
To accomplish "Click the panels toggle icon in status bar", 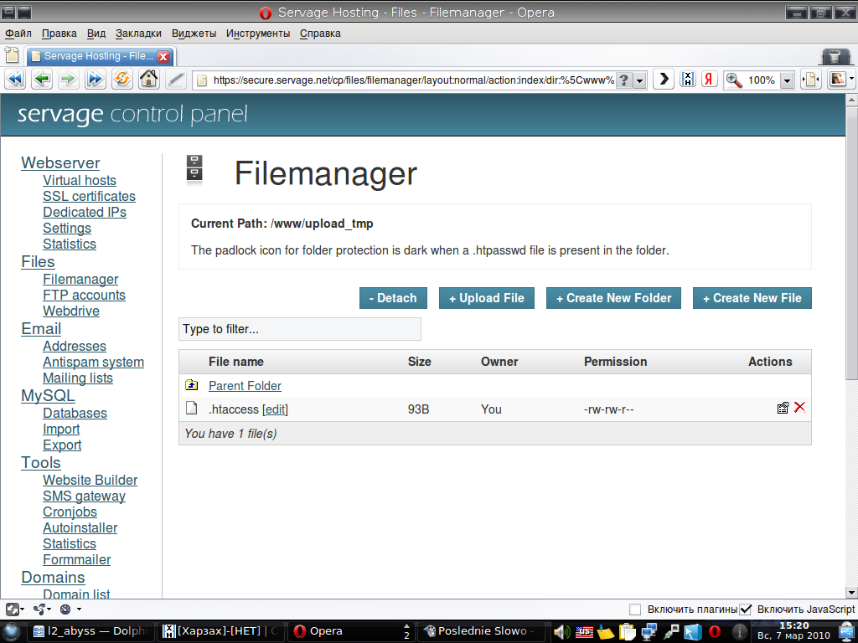I will (x=12, y=610).
